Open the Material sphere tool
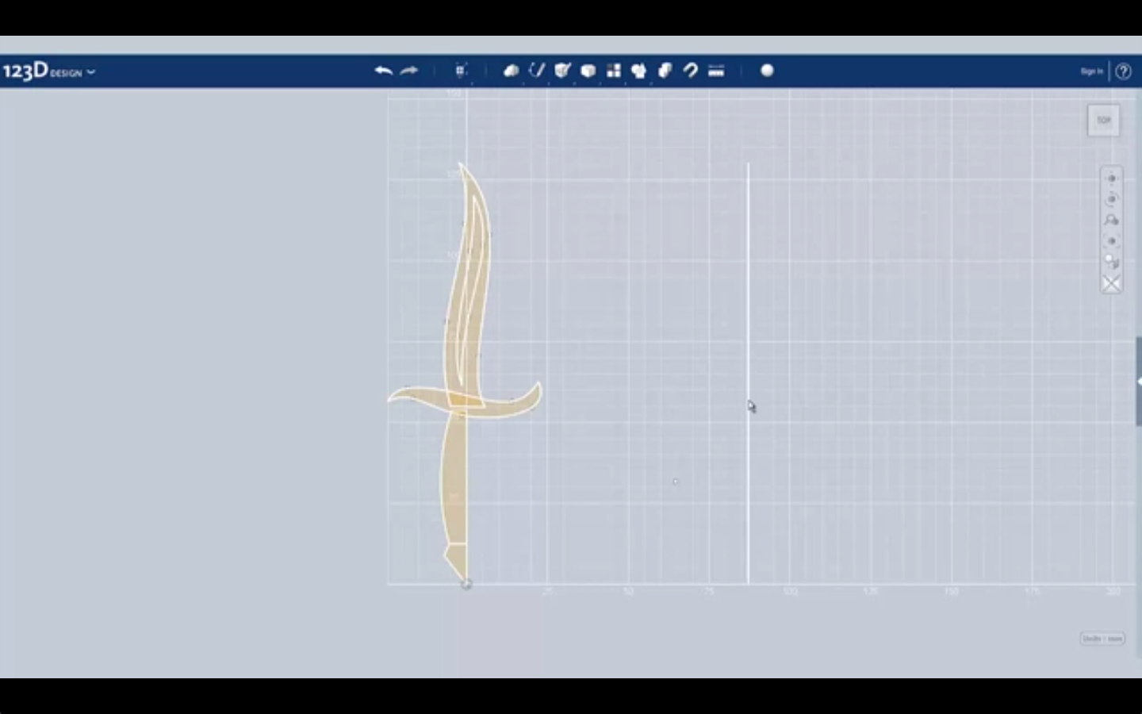Viewport: 1142px width, 714px height. [x=767, y=71]
